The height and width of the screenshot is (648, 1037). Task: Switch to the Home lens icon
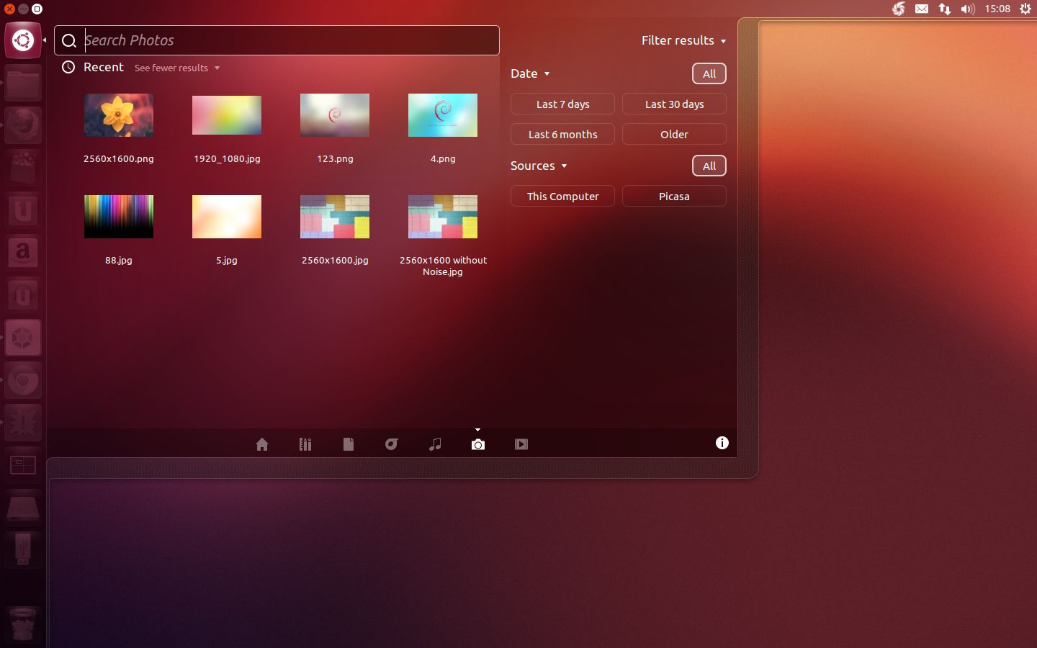tap(262, 444)
